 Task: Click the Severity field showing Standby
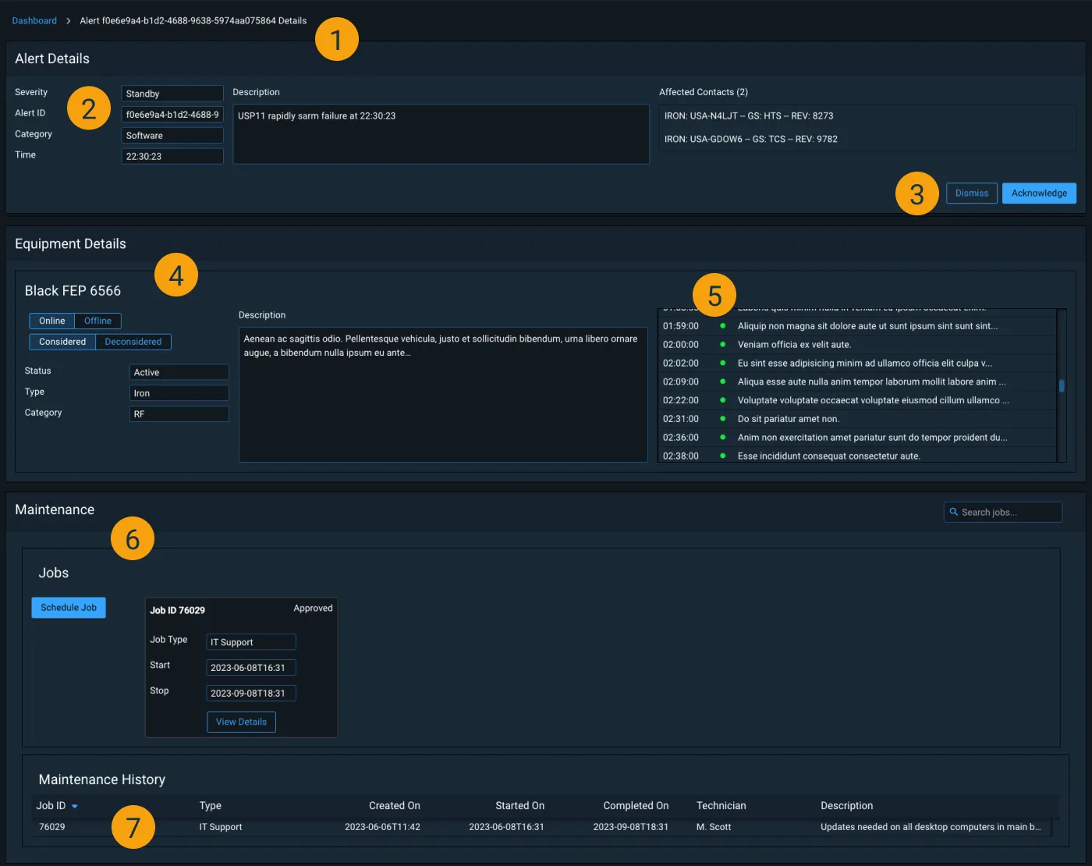coord(172,93)
